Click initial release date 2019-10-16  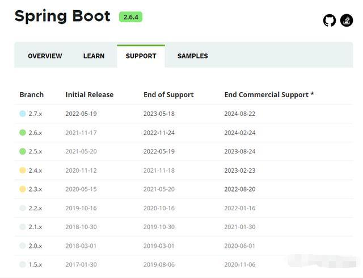pyautogui.click(x=81, y=208)
